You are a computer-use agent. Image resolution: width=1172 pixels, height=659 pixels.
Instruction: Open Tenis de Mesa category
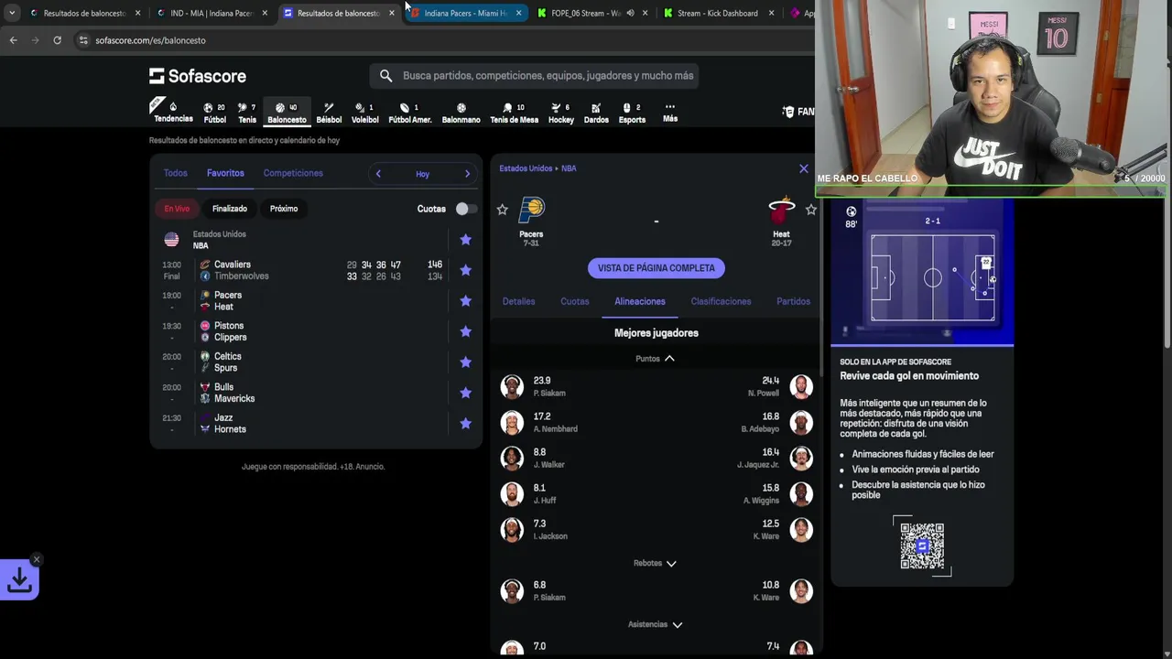pyautogui.click(x=514, y=113)
